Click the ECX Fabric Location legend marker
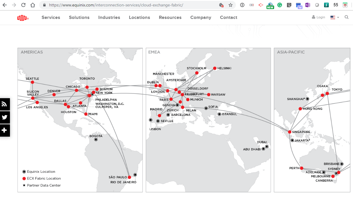 [x=24, y=178]
